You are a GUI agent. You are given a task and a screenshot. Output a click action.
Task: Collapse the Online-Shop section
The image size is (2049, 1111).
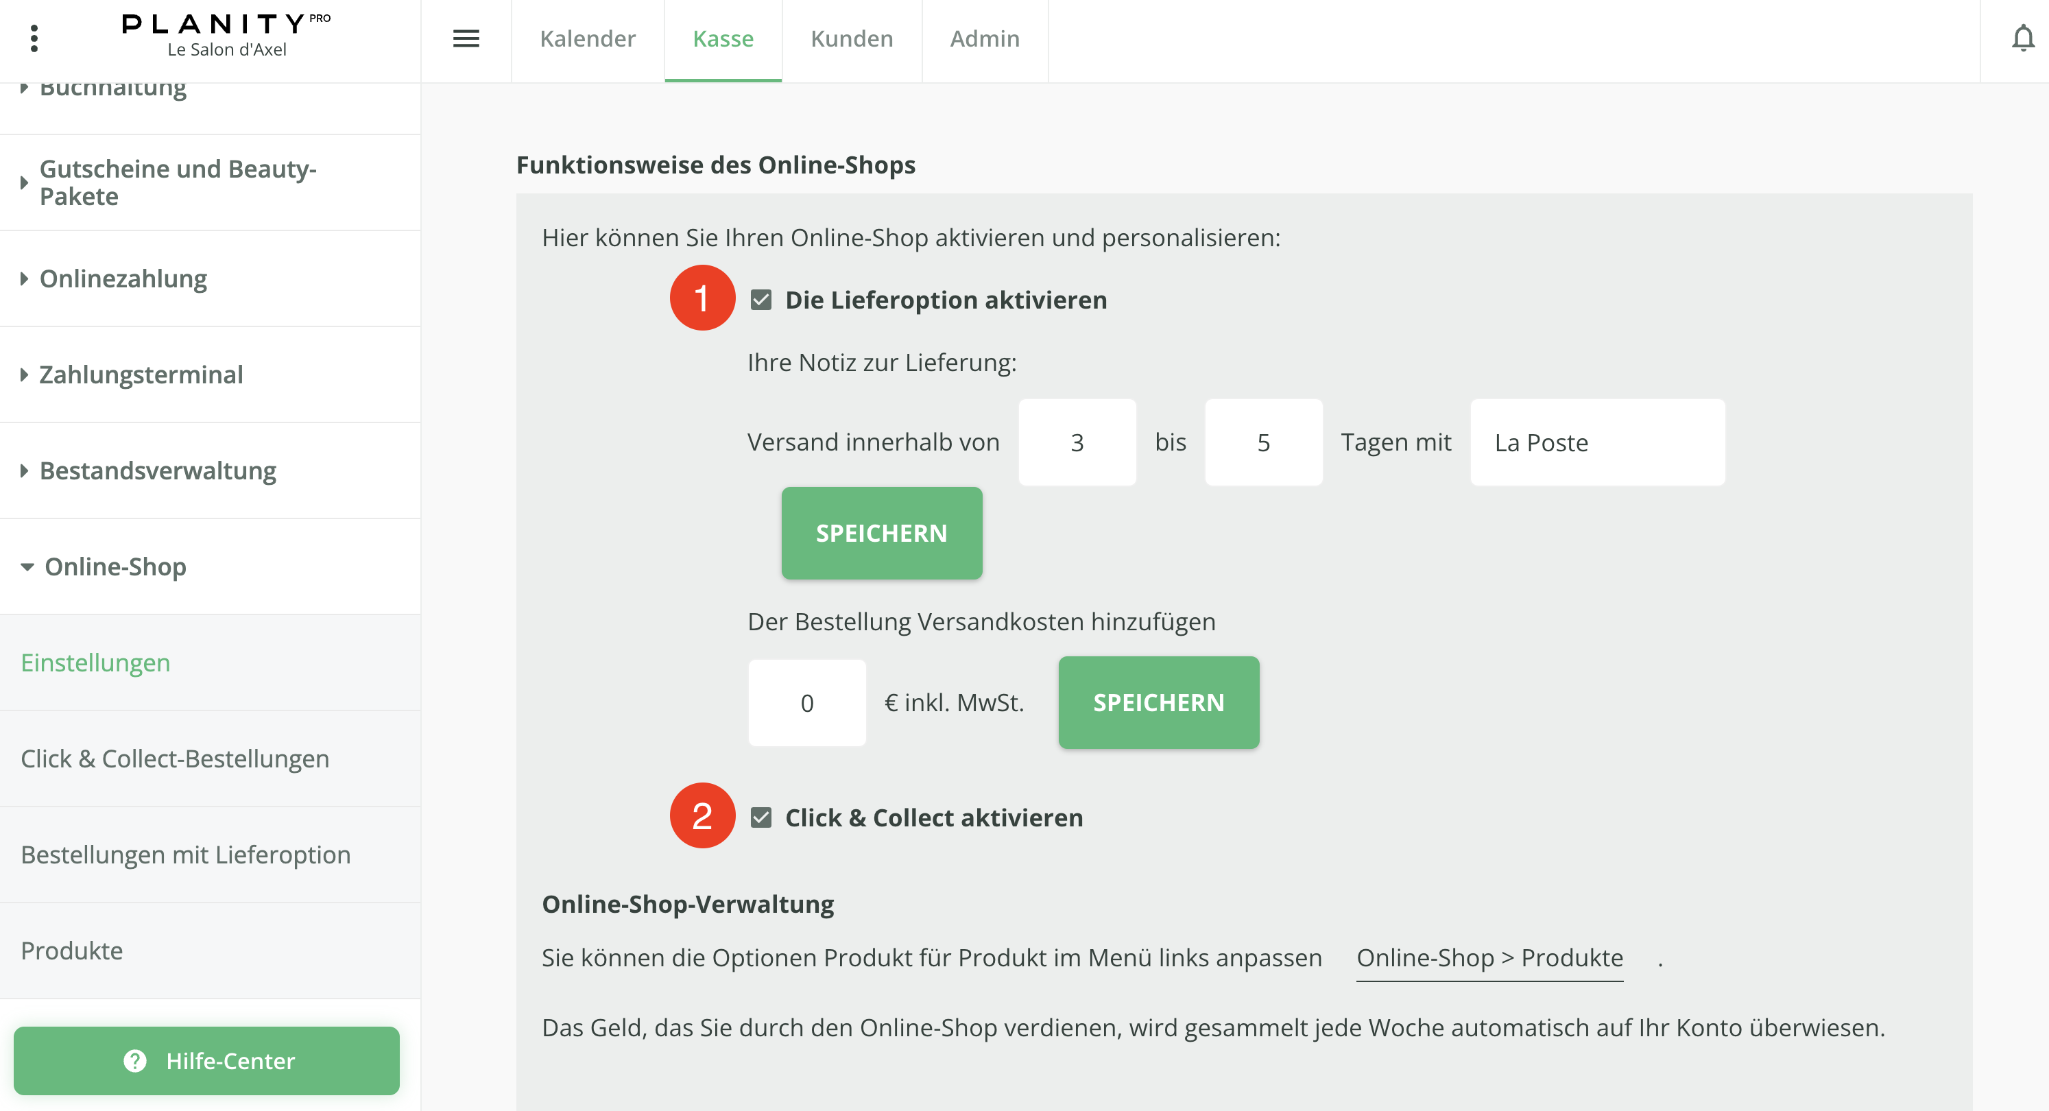click(x=115, y=566)
